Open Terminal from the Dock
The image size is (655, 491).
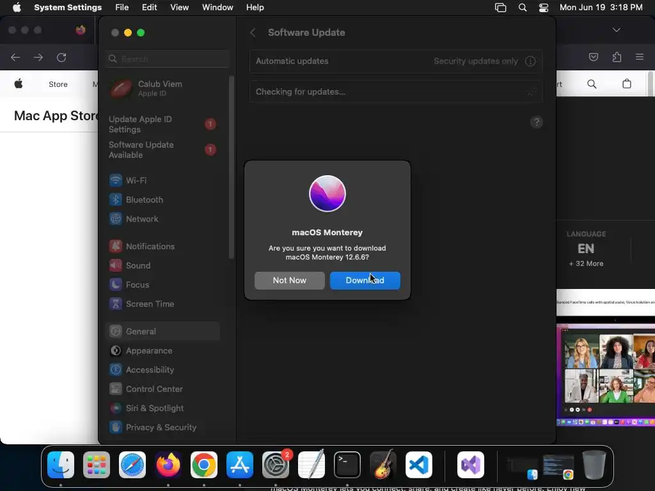[x=347, y=465]
